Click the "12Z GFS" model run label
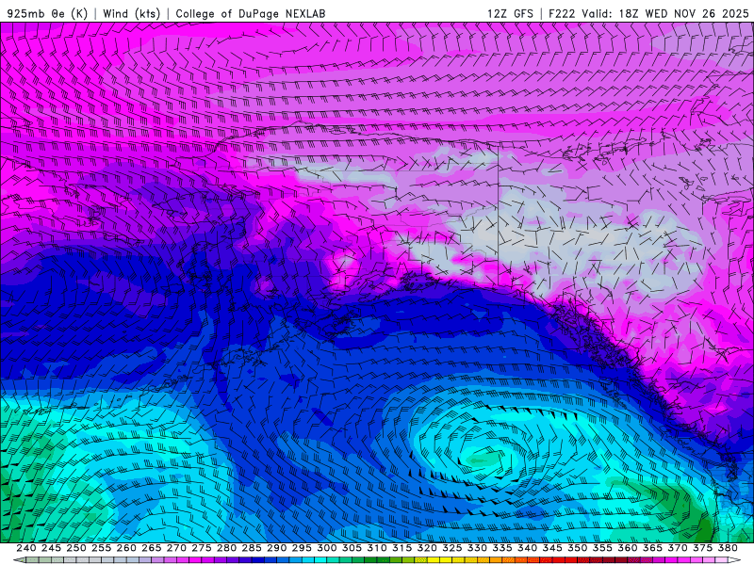Image resolution: width=754 pixels, height=565 pixels. [x=510, y=13]
